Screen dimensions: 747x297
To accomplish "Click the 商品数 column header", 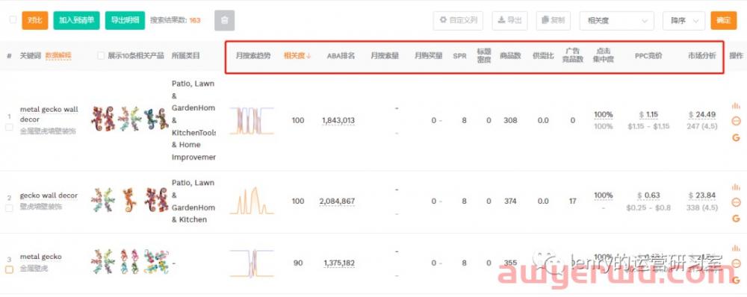I will 510,56.
